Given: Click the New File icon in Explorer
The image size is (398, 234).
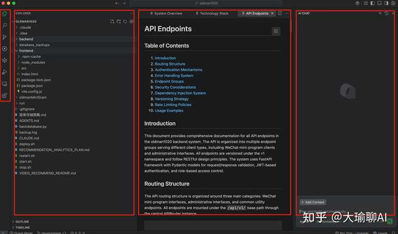Looking at the screenshot, I should point(112,22).
